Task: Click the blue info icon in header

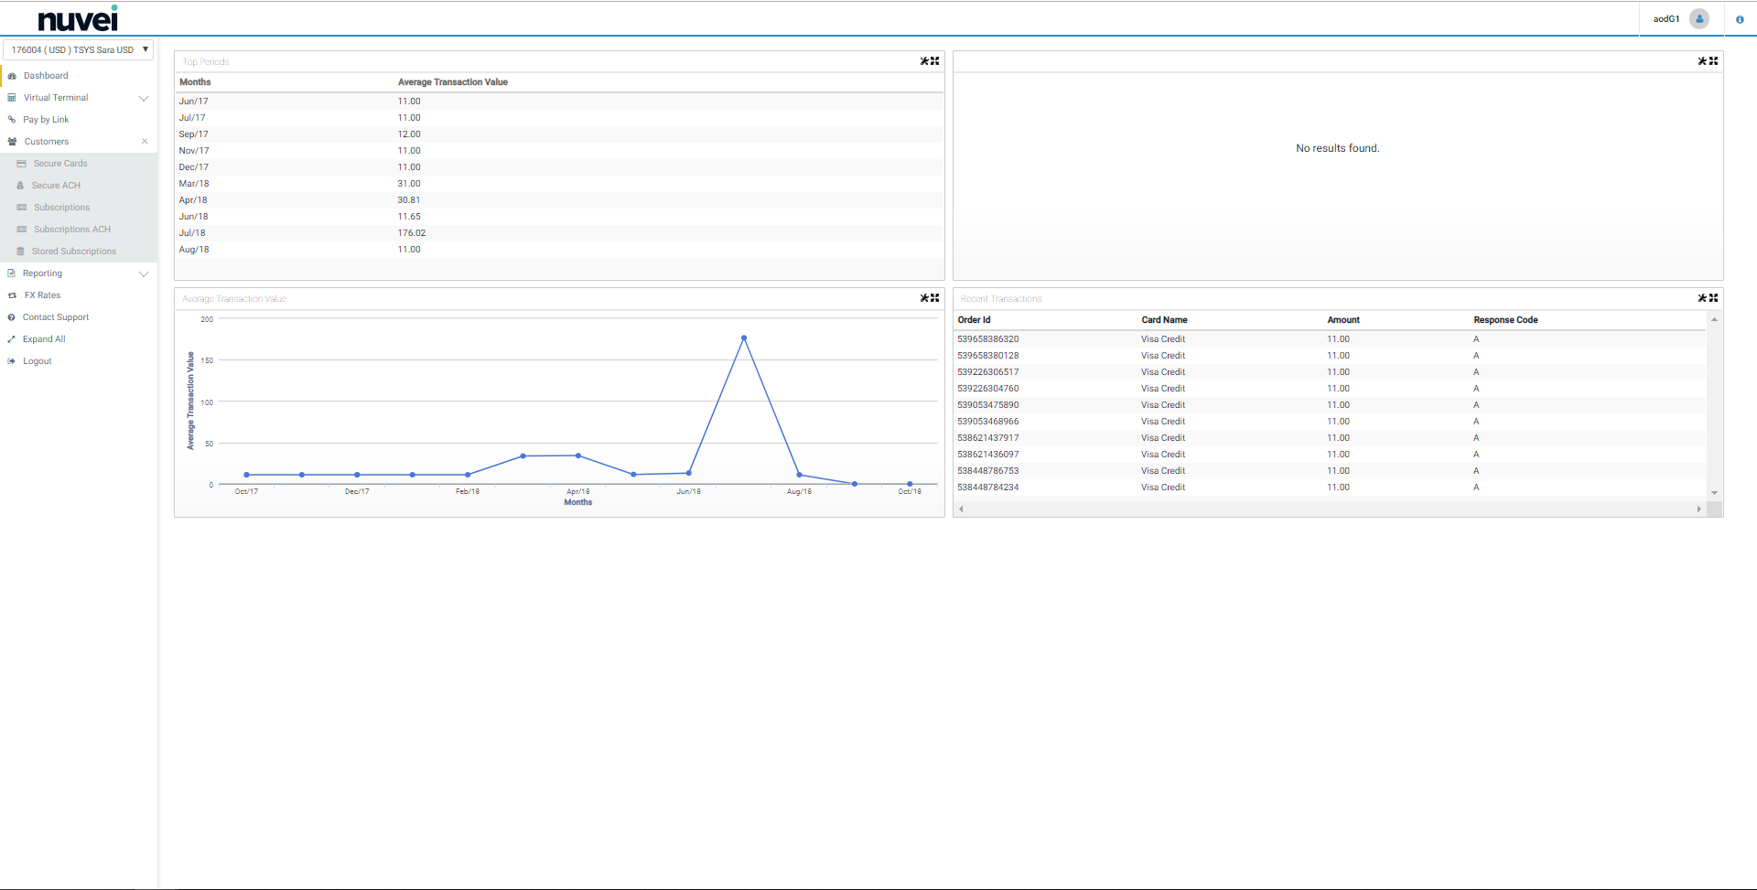Action: (x=1740, y=19)
